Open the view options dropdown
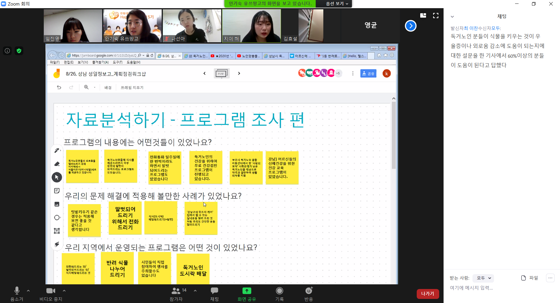Image resolution: width=560 pixels, height=303 pixels. click(x=337, y=3)
